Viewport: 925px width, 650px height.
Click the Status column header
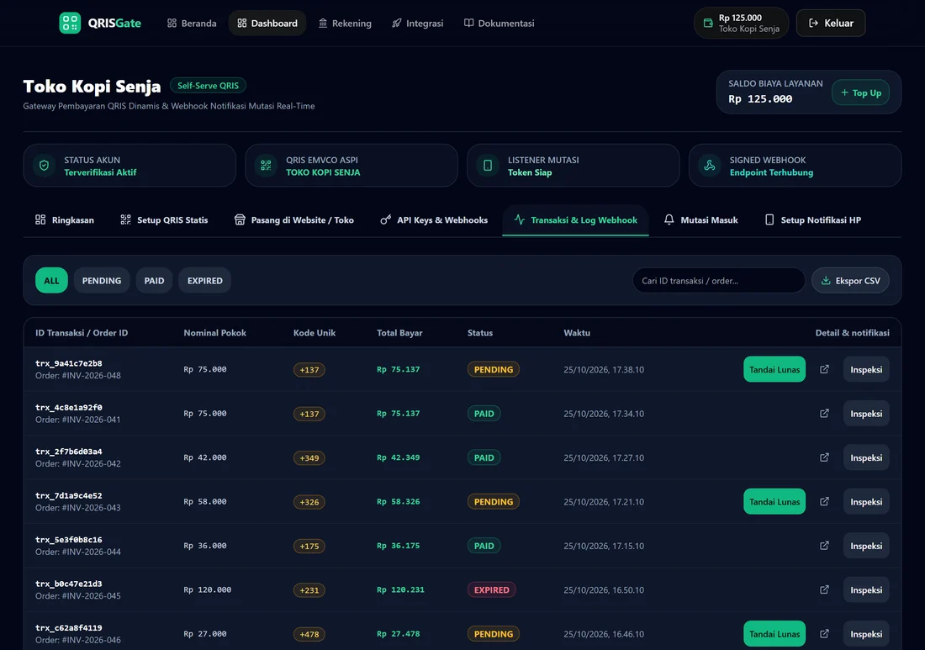pos(479,333)
